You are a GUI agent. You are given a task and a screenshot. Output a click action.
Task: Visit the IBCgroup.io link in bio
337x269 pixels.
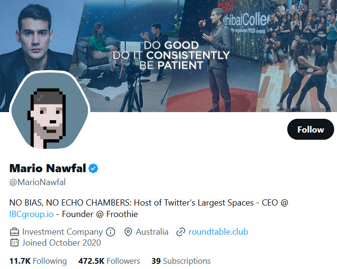32,214
